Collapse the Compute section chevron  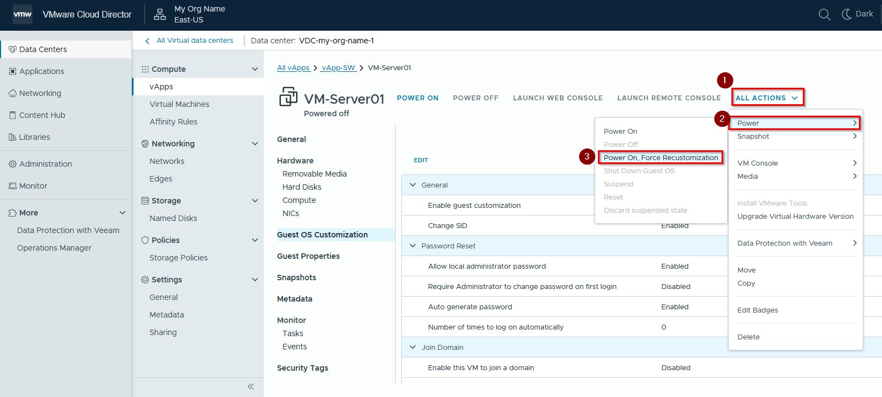[x=255, y=69]
